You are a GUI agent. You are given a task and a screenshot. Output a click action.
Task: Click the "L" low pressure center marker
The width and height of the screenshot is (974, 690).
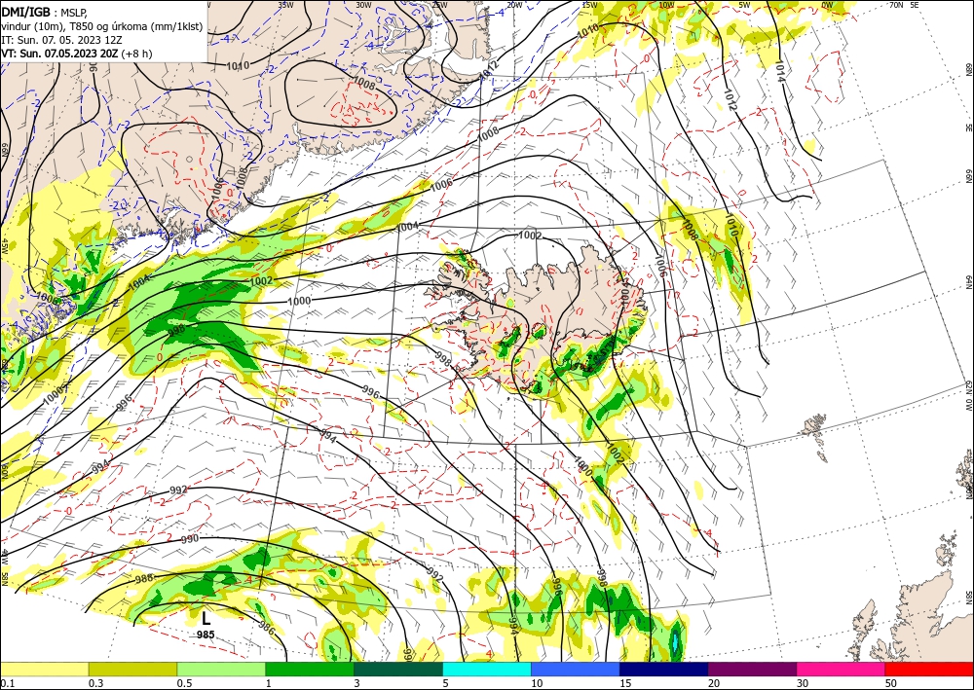tap(206, 618)
